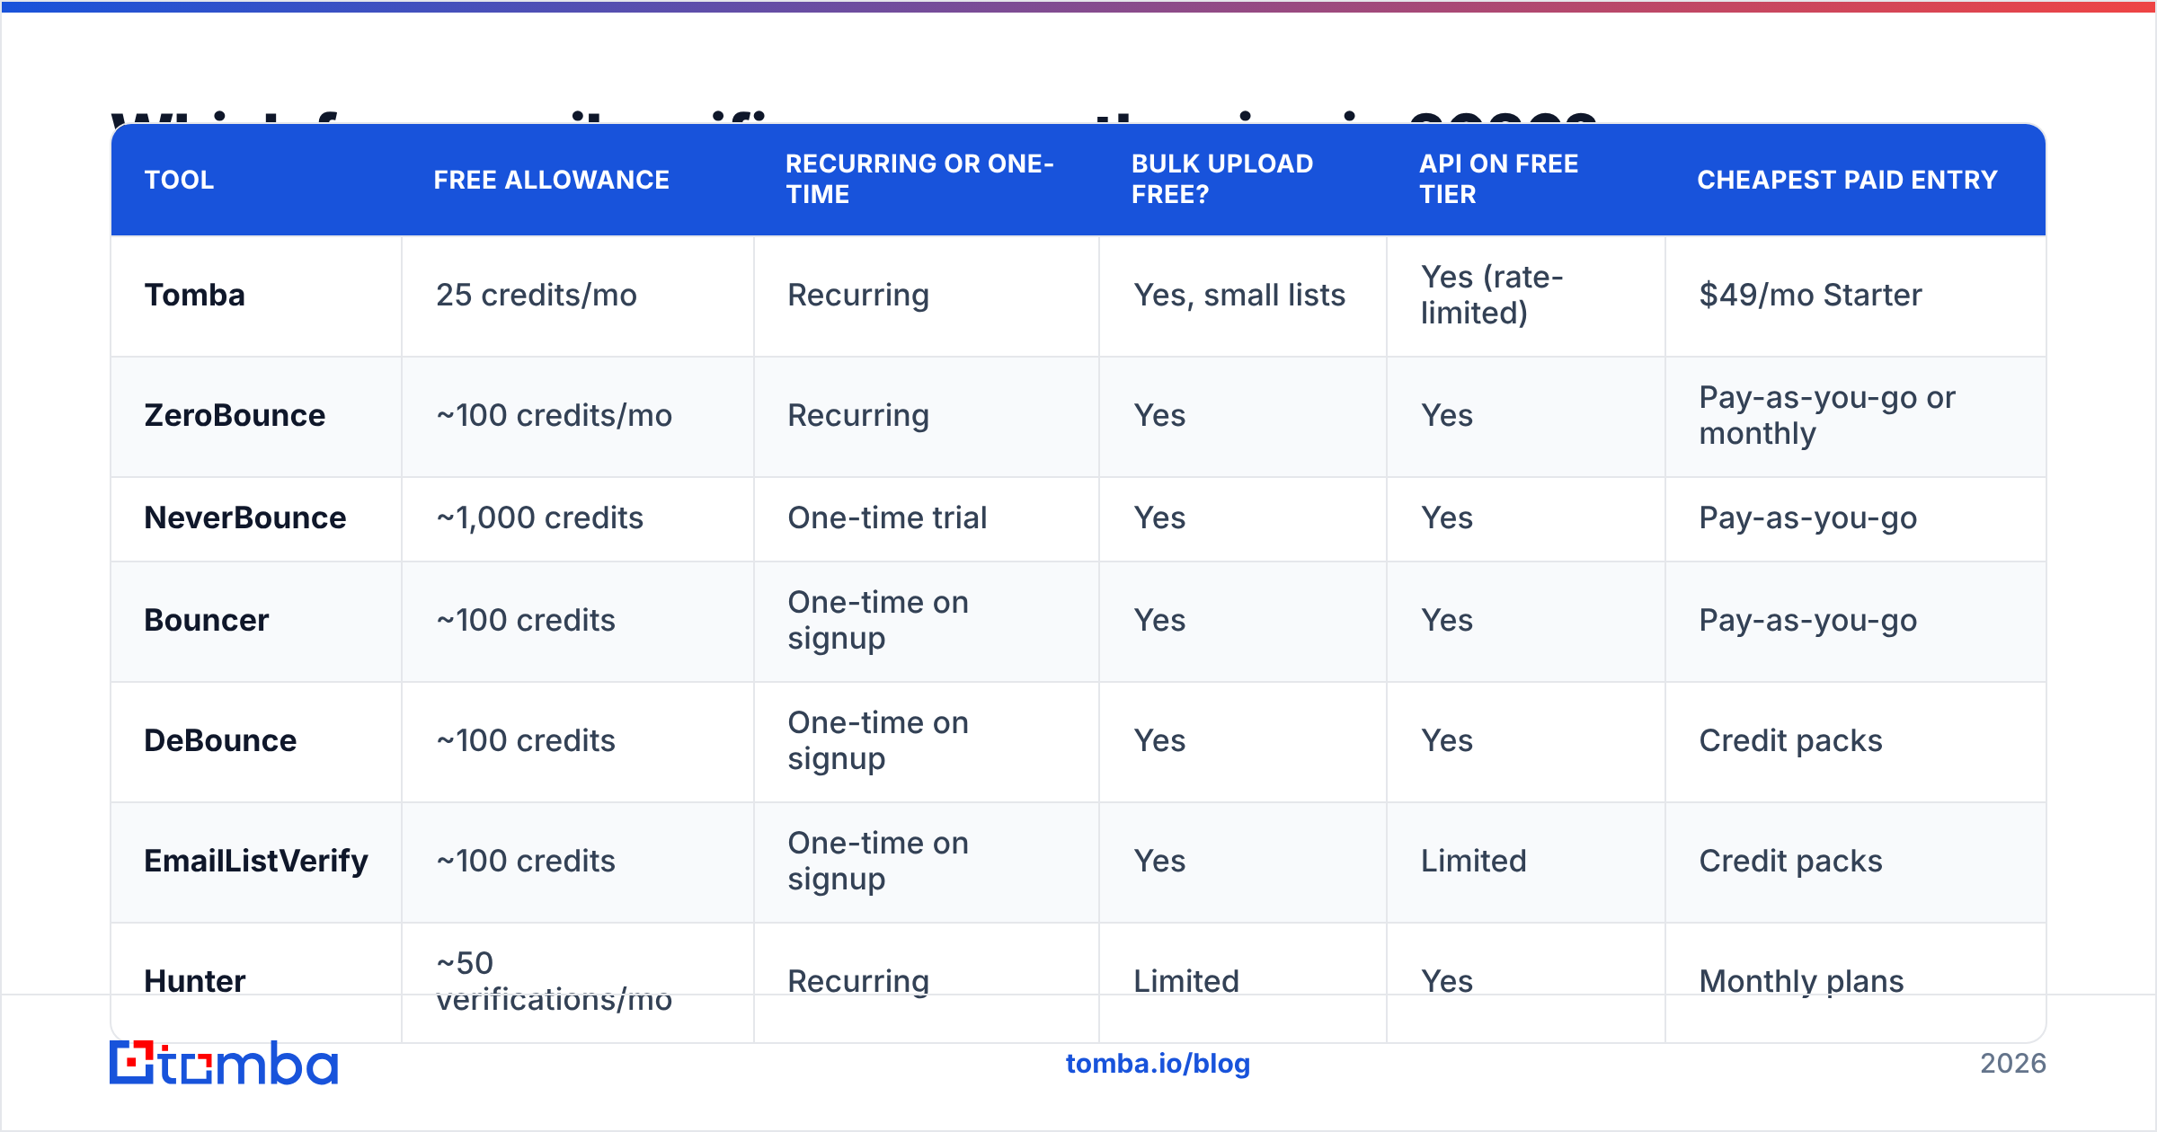The image size is (2157, 1132).
Task: Select the ZeroBounce row name
Action: pos(235,415)
